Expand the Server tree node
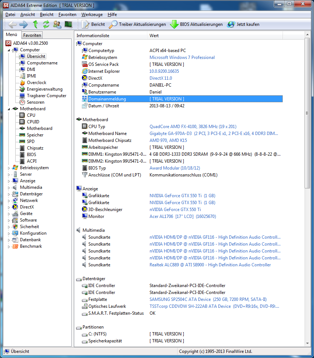The height and width of the screenshot is (358, 314). point(9,175)
